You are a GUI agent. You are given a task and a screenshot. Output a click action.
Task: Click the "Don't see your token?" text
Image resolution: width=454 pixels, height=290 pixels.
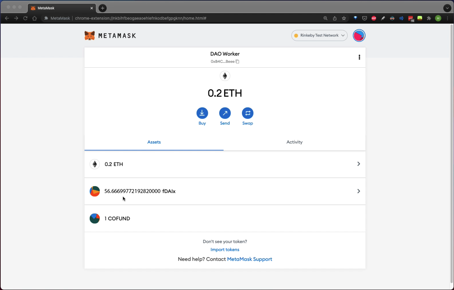click(x=225, y=242)
